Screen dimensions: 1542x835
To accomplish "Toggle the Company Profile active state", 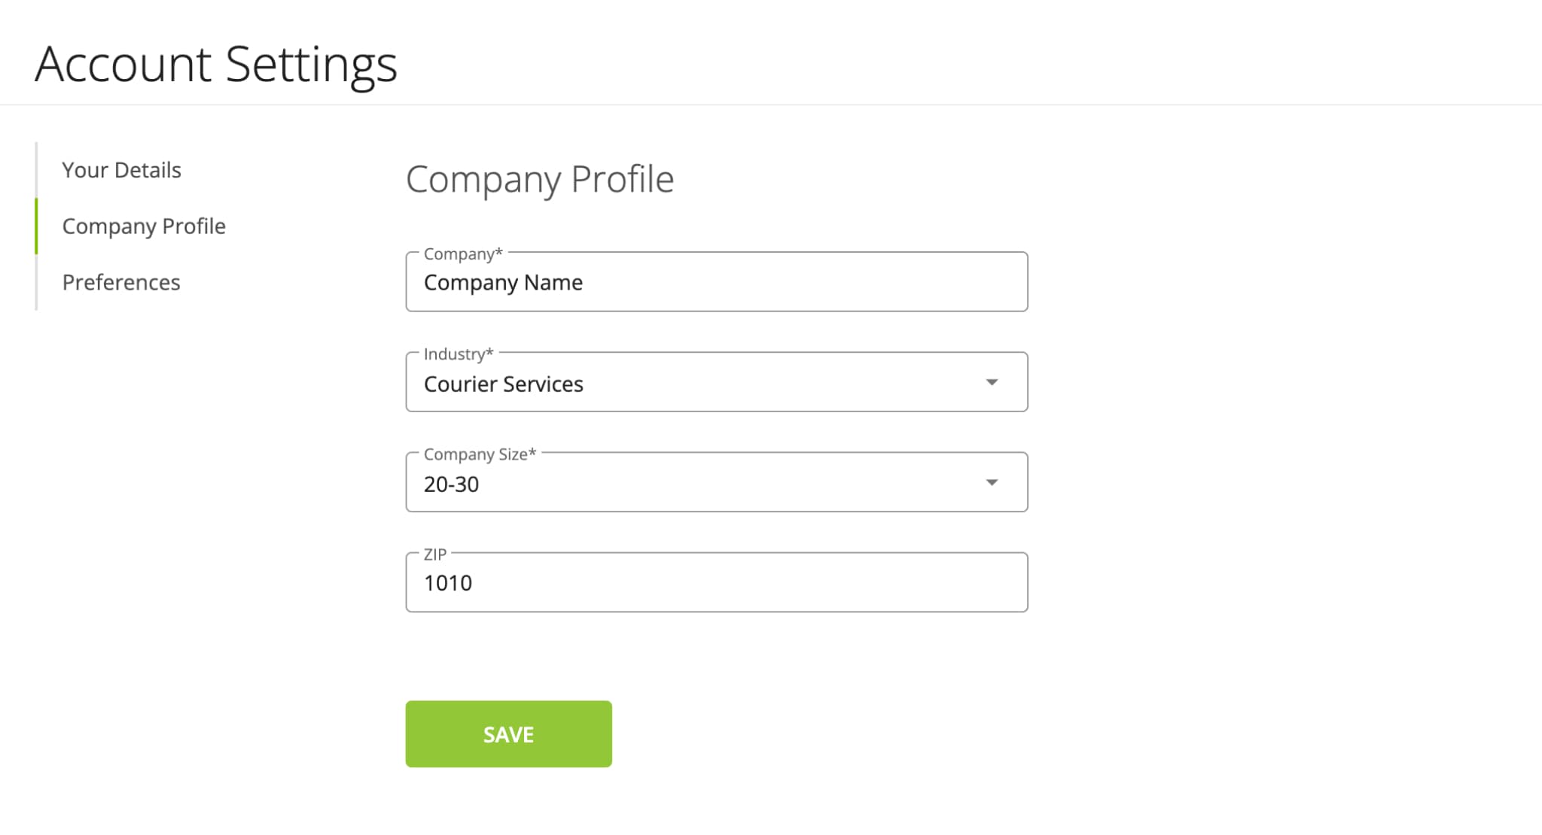I will click(x=145, y=225).
